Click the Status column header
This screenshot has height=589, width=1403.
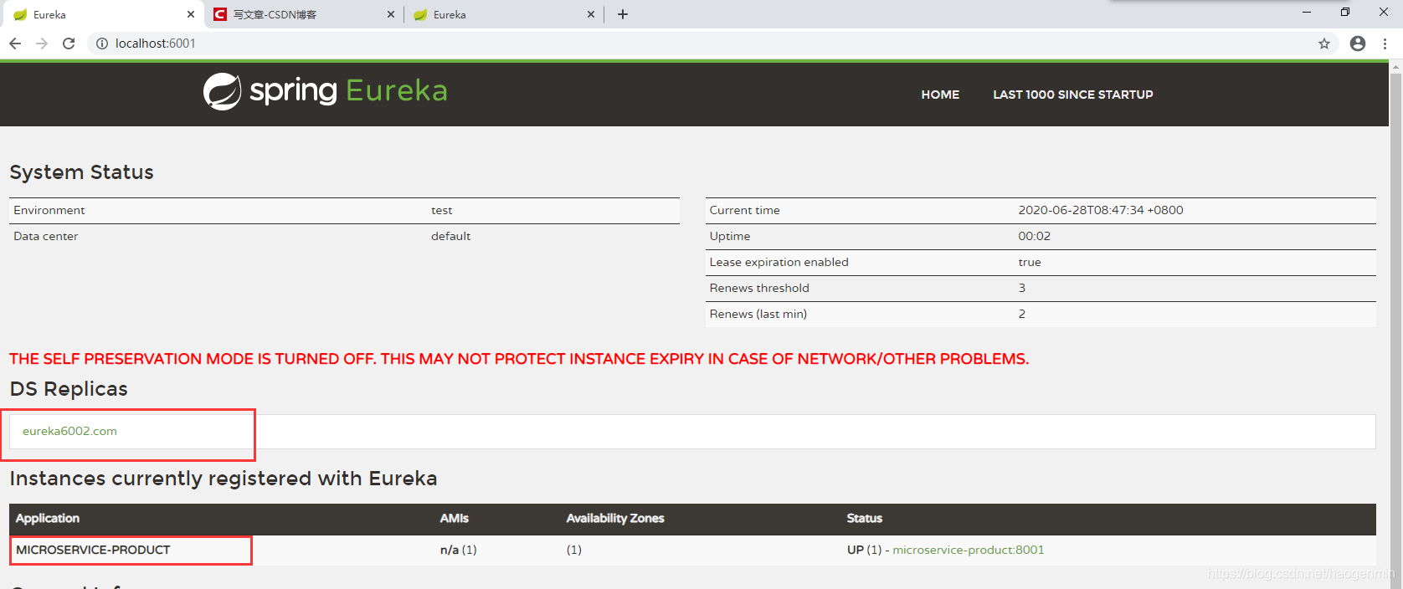point(865,518)
